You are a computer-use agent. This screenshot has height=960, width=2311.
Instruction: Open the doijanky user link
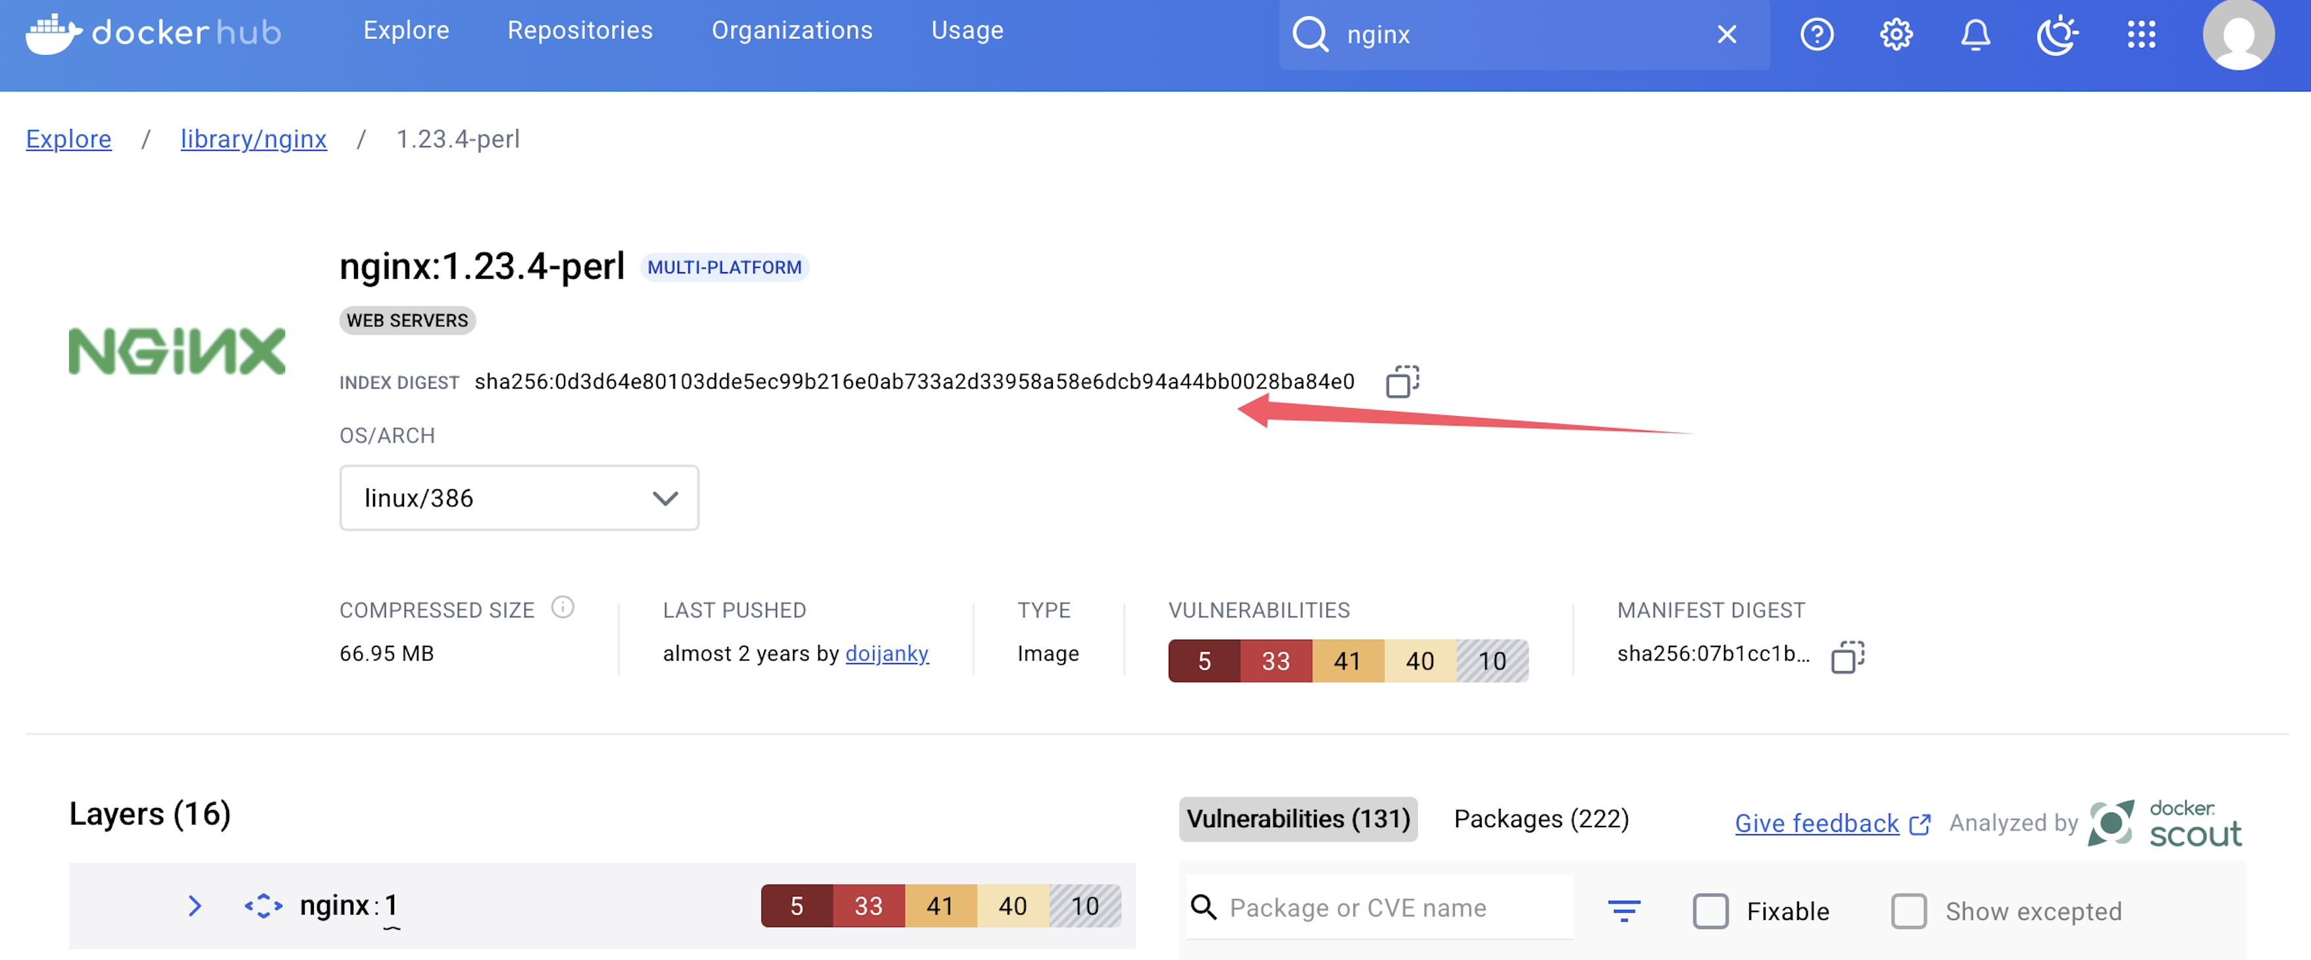pos(886,654)
